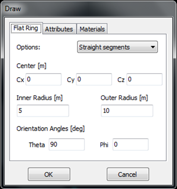Click the Center [m] section label
The width and height of the screenshot is (177, 189).
point(31,66)
